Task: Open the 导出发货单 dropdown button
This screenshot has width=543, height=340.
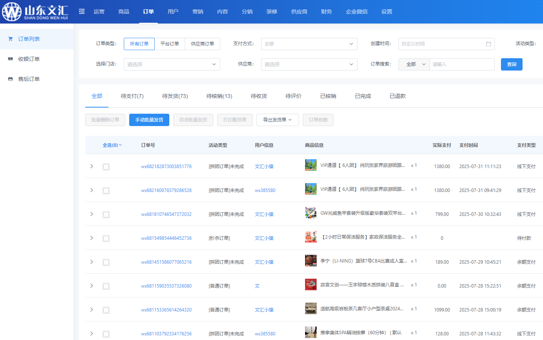Action: pyautogui.click(x=277, y=120)
